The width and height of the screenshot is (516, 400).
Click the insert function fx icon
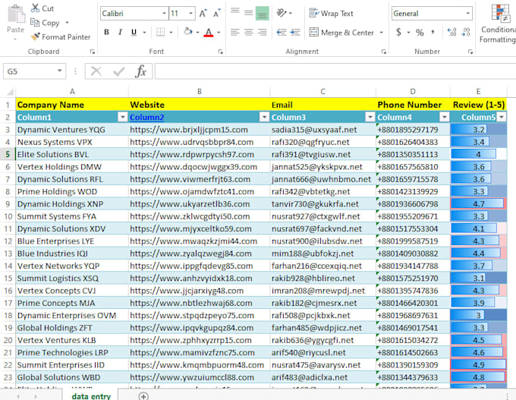click(140, 71)
